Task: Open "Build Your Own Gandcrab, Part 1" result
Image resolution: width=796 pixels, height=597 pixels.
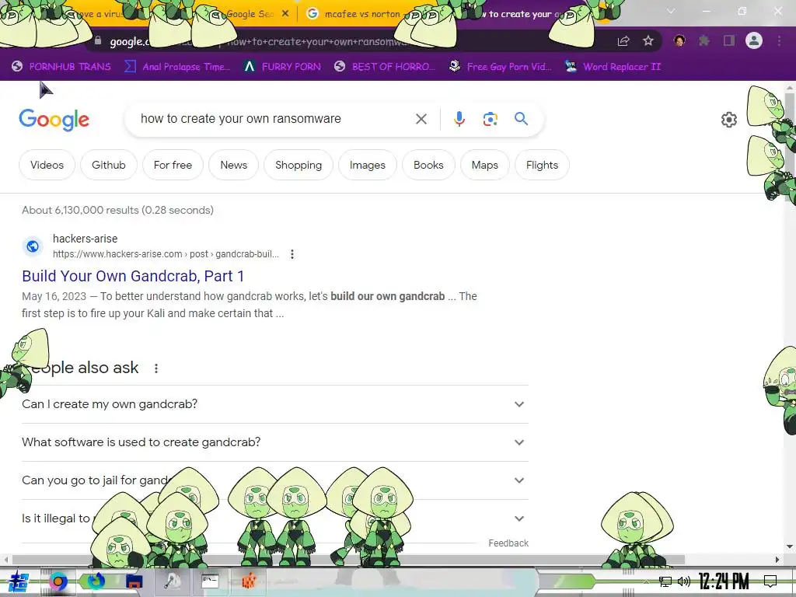Action: 133,276
